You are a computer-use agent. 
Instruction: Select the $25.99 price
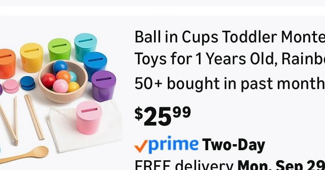[x=163, y=116]
